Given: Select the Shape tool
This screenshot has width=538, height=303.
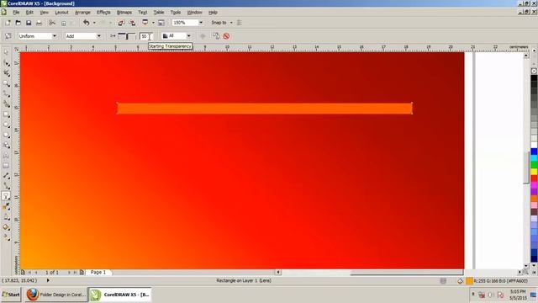Looking at the screenshot, I should click(6, 63).
